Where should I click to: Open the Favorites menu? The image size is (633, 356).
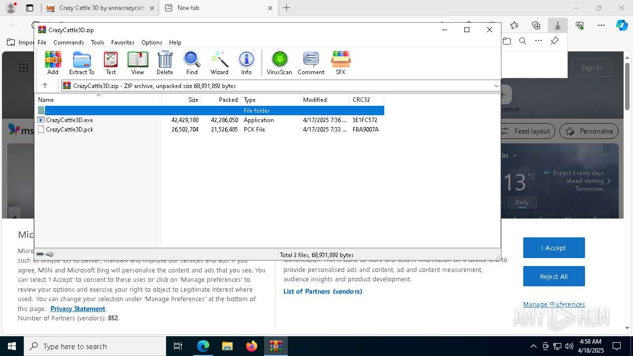(x=123, y=43)
